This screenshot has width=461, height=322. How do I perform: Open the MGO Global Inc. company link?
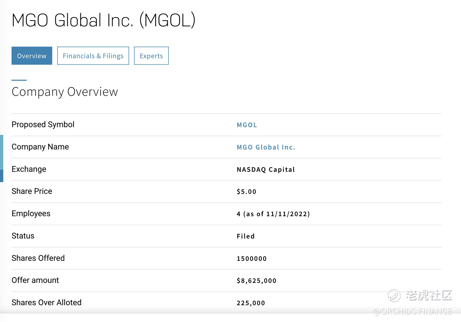click(266, 147)
